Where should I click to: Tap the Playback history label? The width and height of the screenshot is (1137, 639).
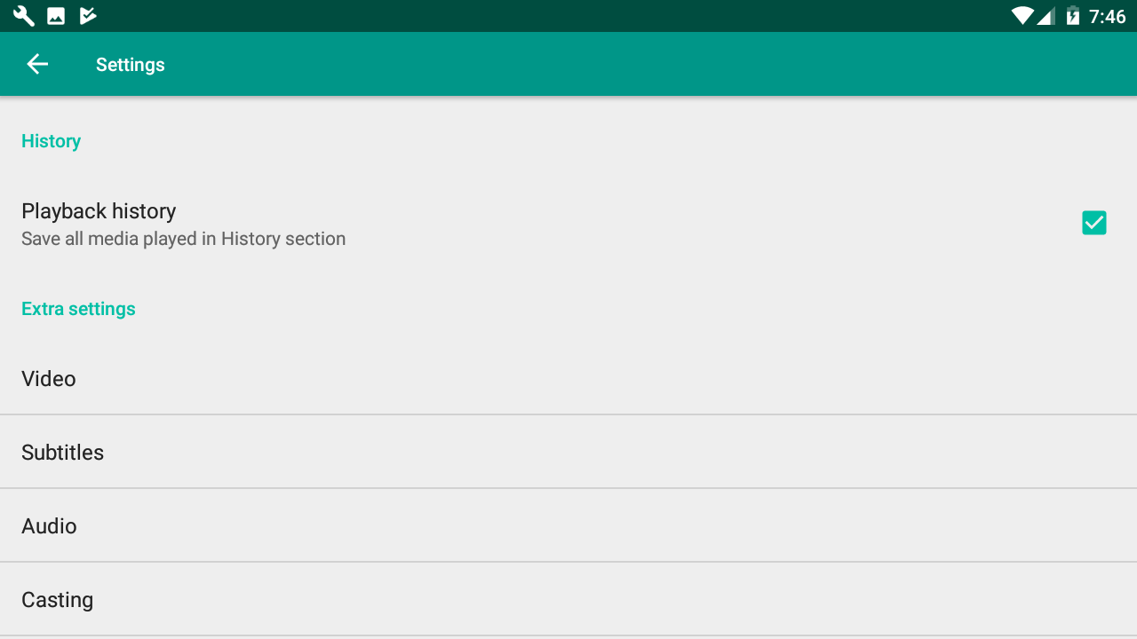click(x=99, y=211)
